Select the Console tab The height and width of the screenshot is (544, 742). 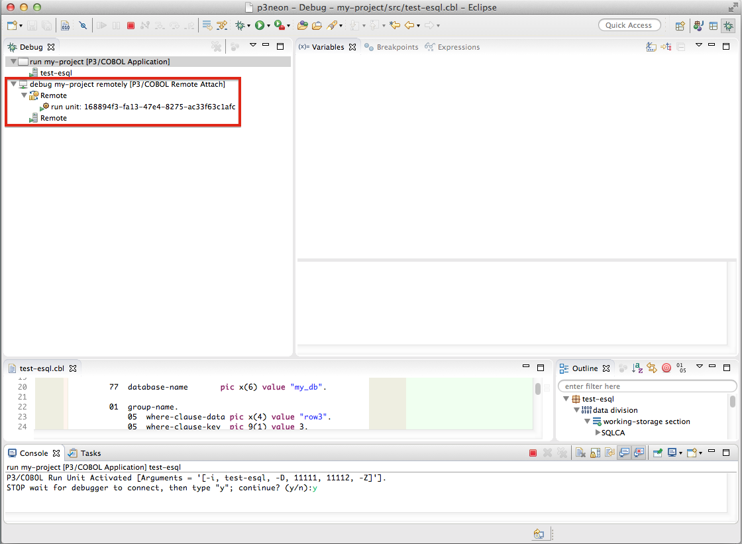34,453
